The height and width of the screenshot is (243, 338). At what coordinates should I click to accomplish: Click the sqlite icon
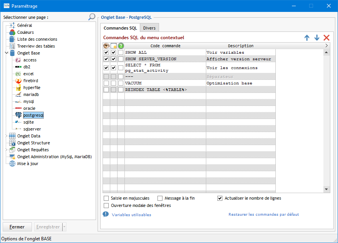[x=18, y=122]
